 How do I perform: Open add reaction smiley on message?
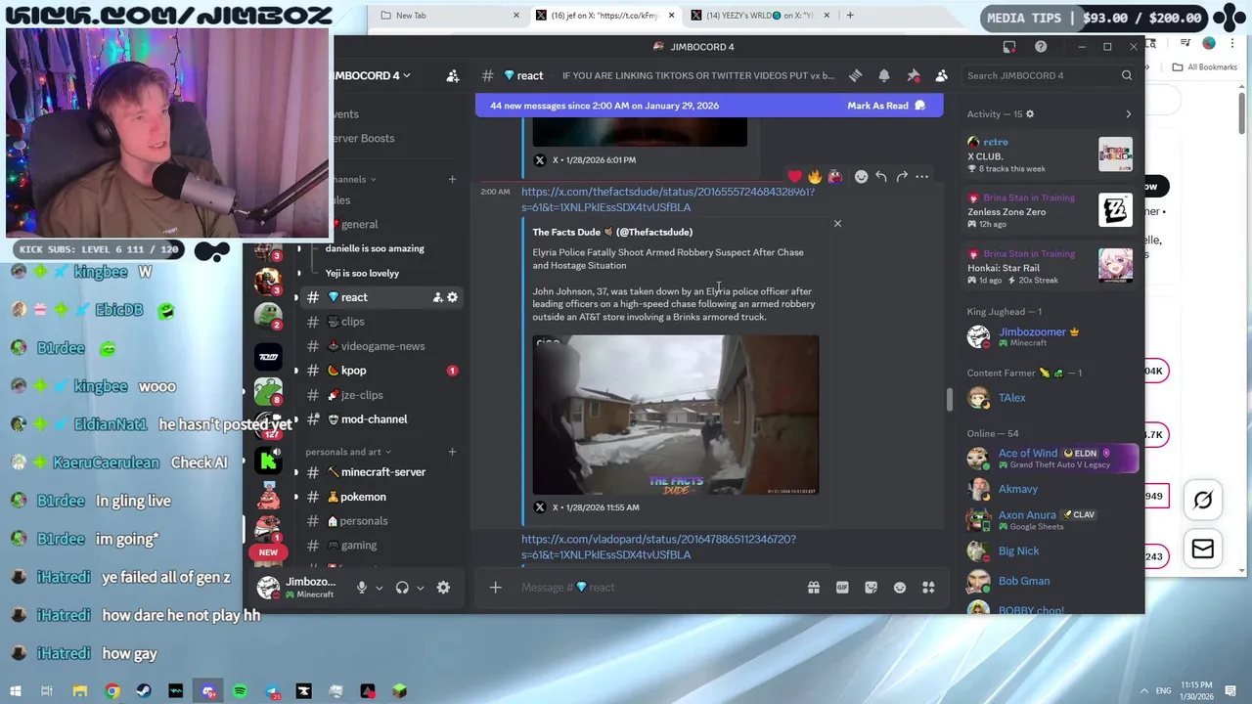coord(861,176)
